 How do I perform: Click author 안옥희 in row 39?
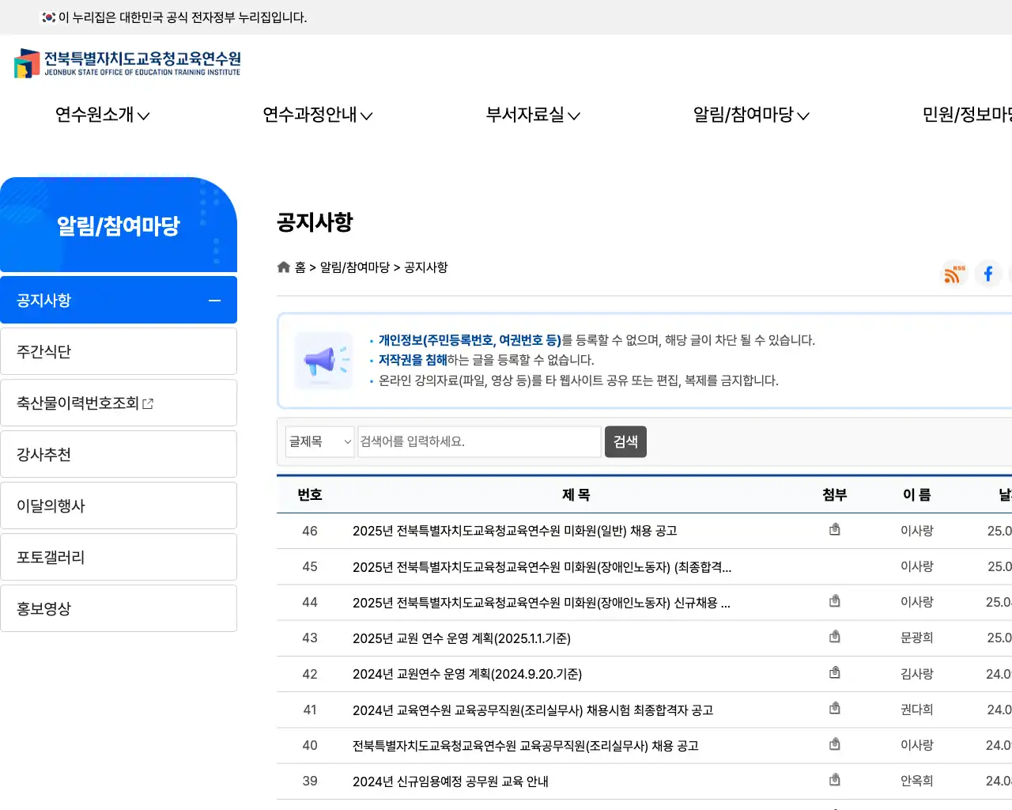(917, 781)
